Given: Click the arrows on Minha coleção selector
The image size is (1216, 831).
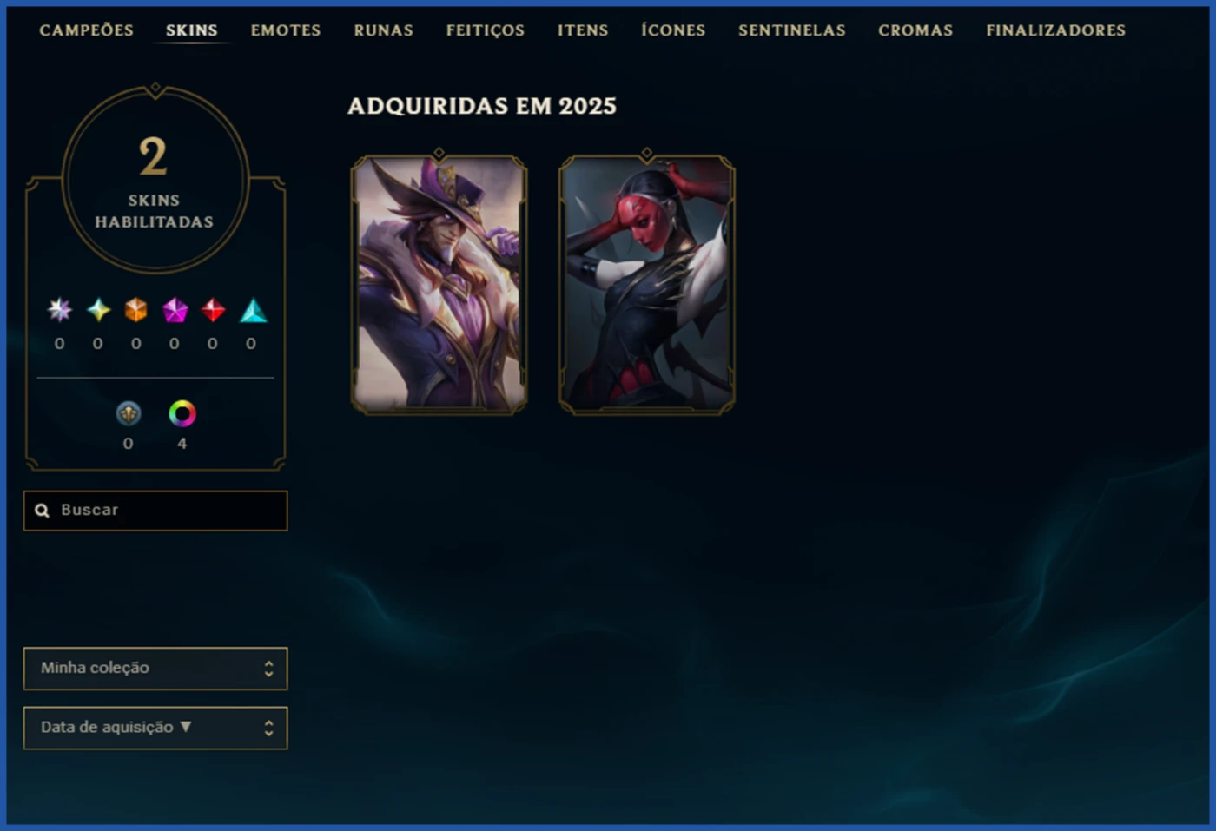Looking at the screenshot, I should click(x=268, y=669).
